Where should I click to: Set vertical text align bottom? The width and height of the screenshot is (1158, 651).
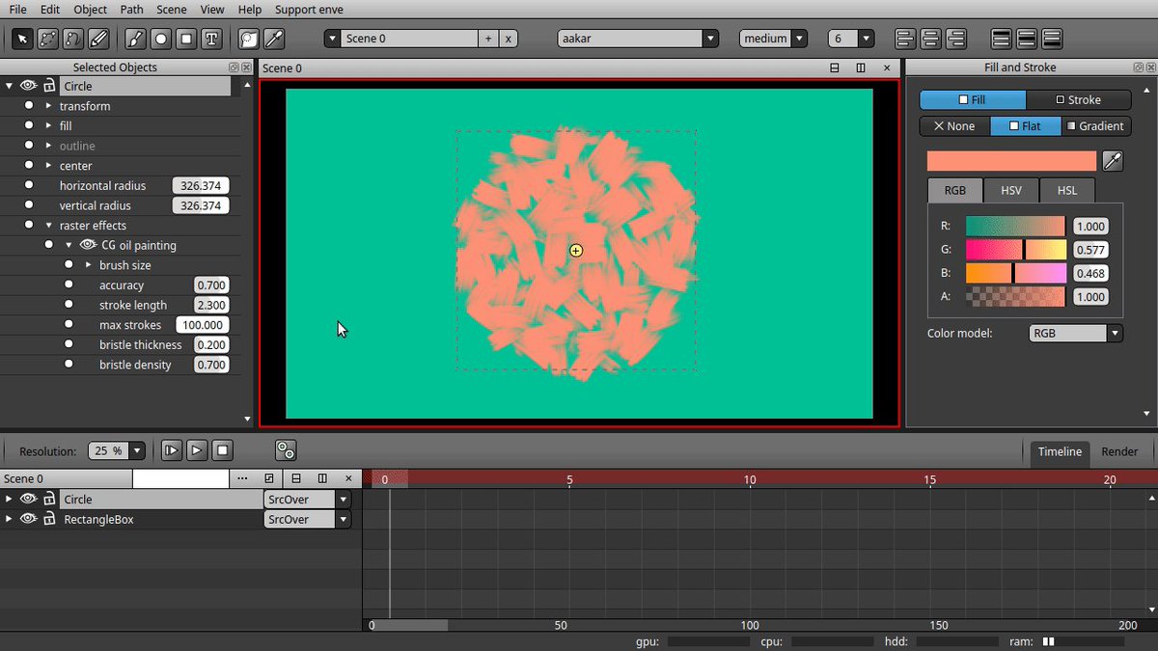tap(1052, 39)
